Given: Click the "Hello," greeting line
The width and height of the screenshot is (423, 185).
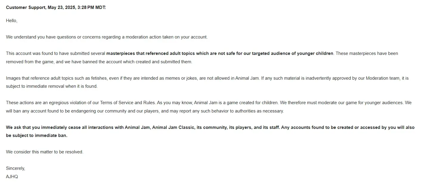Looking at the screenshot, I should pyautogui.click(x=12, y=21).
